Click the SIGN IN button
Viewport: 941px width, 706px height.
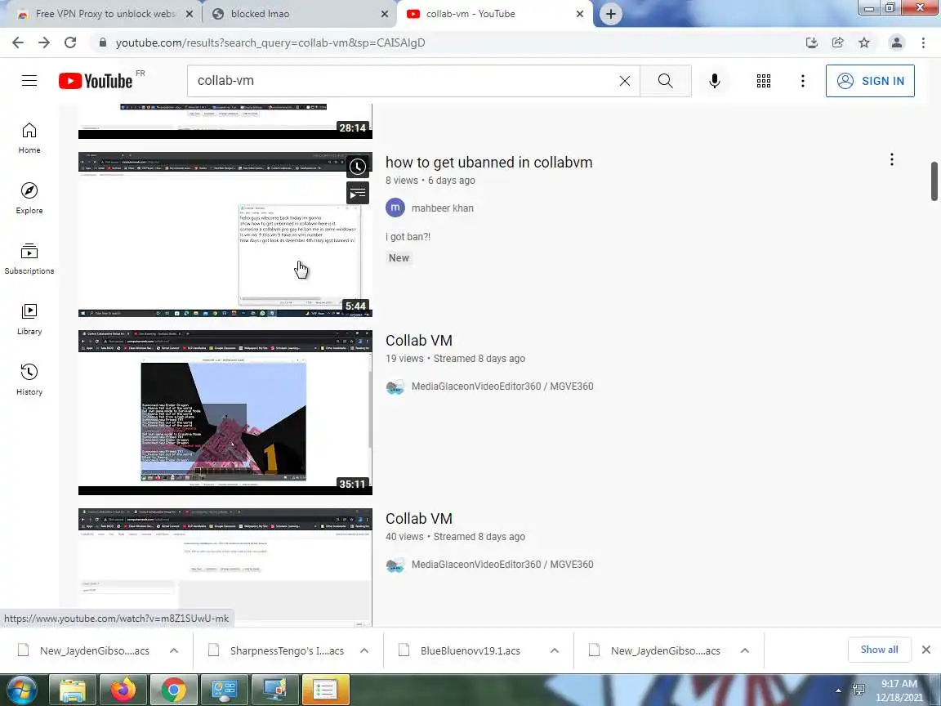point(870,80)
